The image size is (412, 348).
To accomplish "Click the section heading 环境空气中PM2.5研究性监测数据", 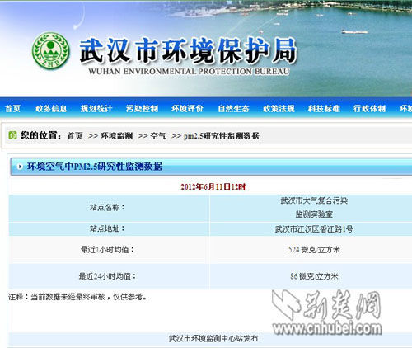I will click(x=95, y=167).
